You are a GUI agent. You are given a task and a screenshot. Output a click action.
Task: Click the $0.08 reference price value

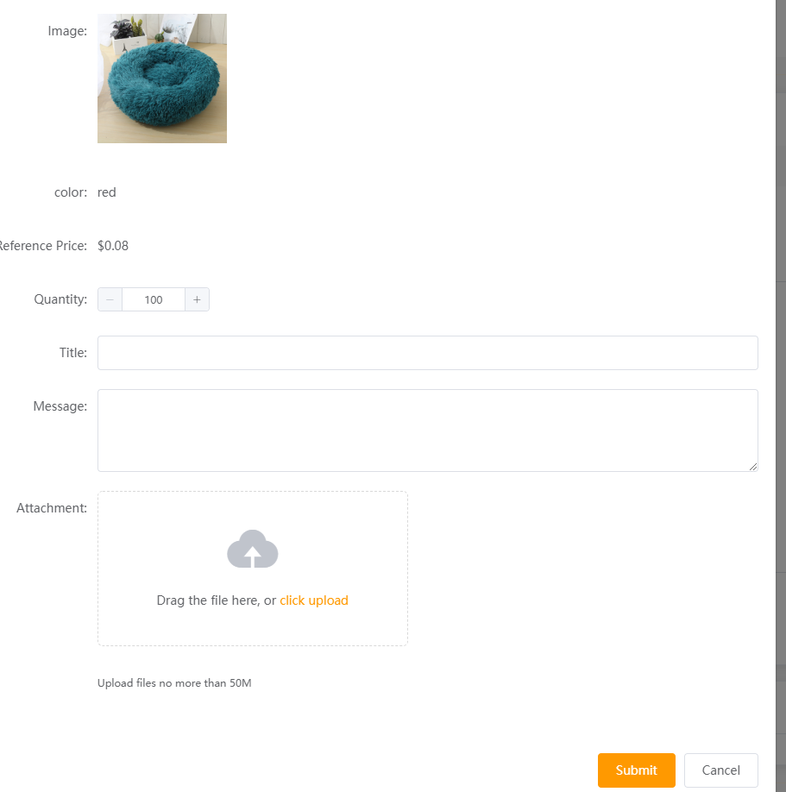[113, 246]
